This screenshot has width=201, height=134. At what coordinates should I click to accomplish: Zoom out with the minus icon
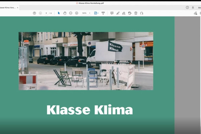[x=71, y=13]
